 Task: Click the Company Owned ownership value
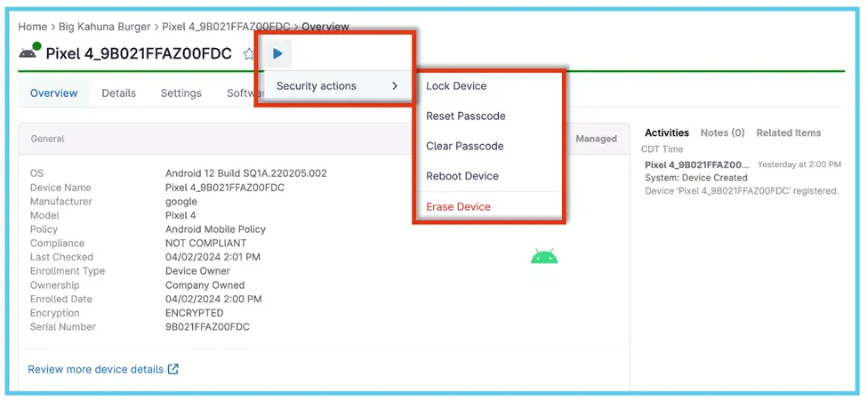(x=205, y=285)
